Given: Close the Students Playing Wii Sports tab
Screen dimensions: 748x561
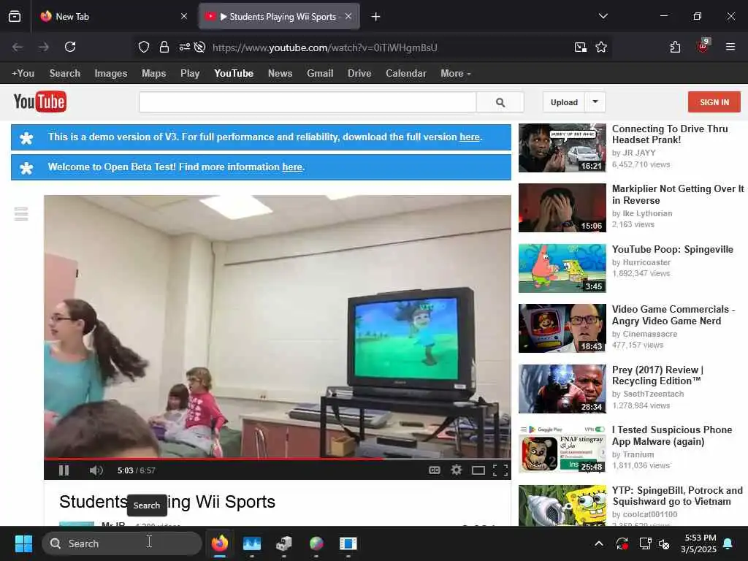Looking at the screenshot, I should (x=348, y=16).
